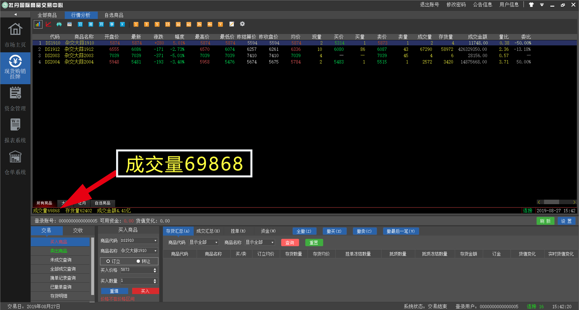Viewport: 579px width, 310px height.
Task: Click 刷新 green button
Action: [x=545, y=221]
